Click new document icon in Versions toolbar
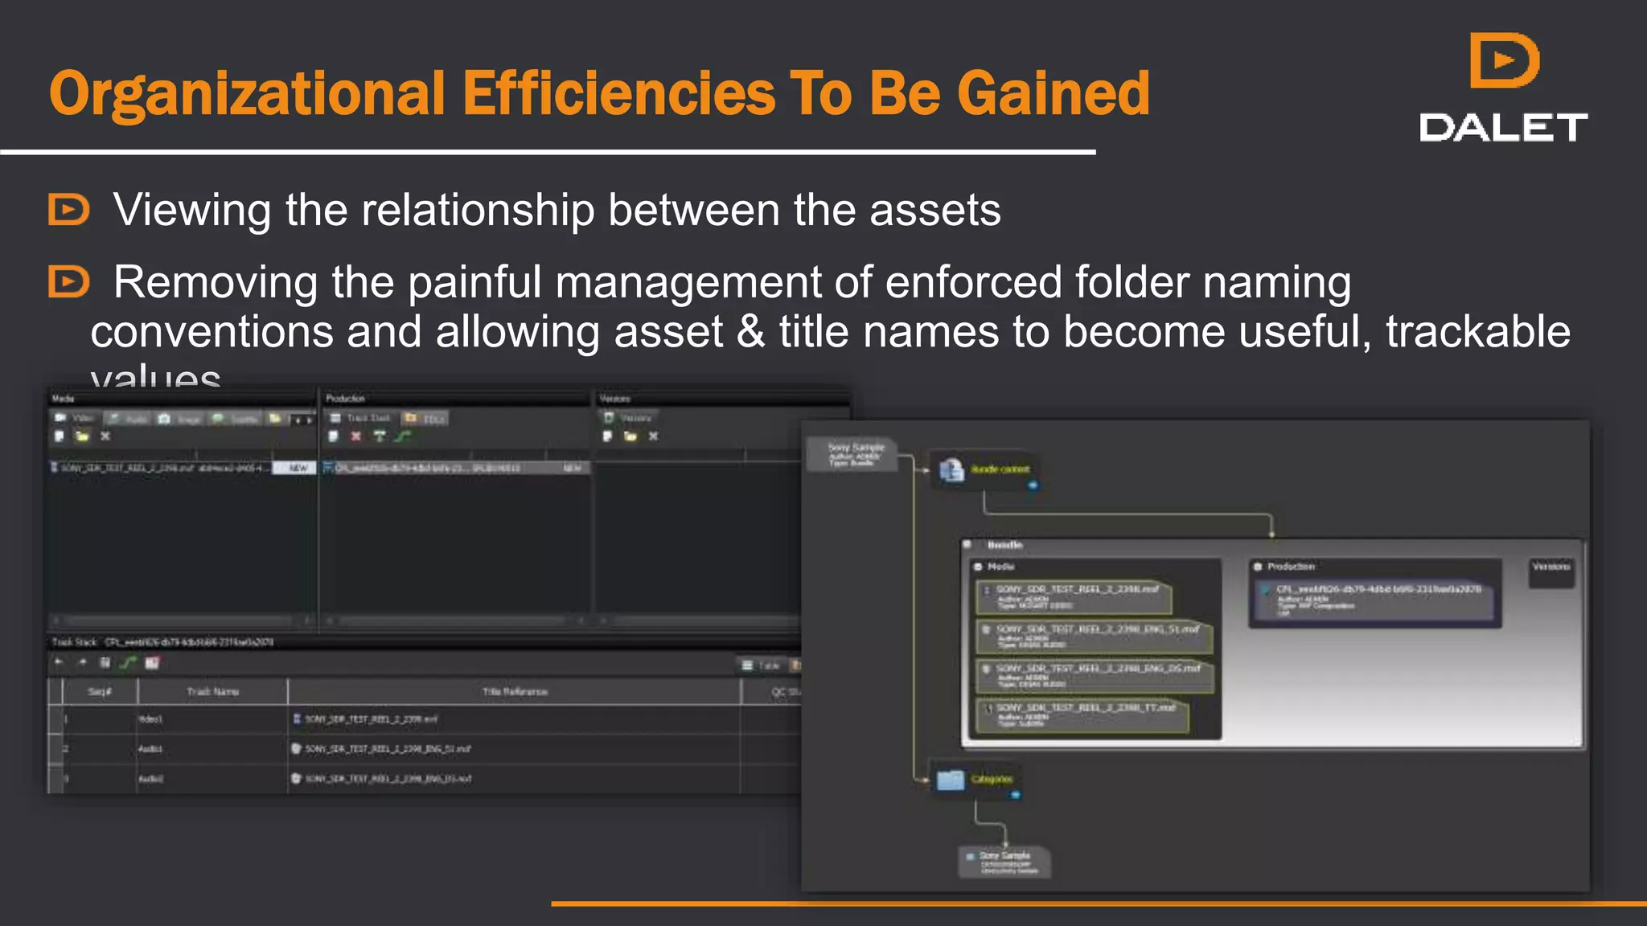 pyautogui.click(x=607, y=436)
